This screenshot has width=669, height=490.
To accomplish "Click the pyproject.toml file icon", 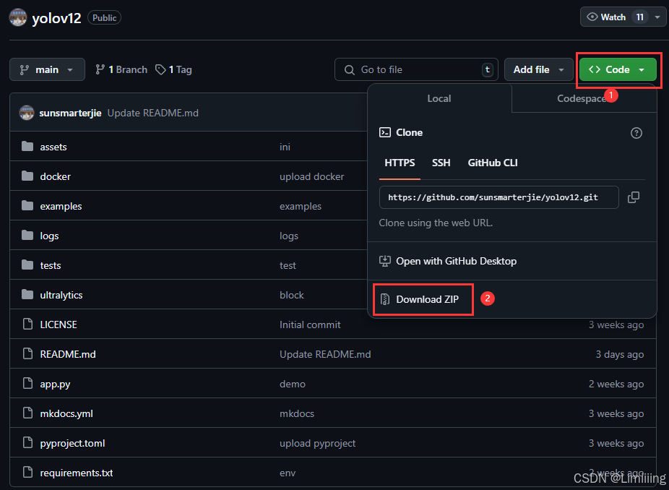I will coord(27,442).
